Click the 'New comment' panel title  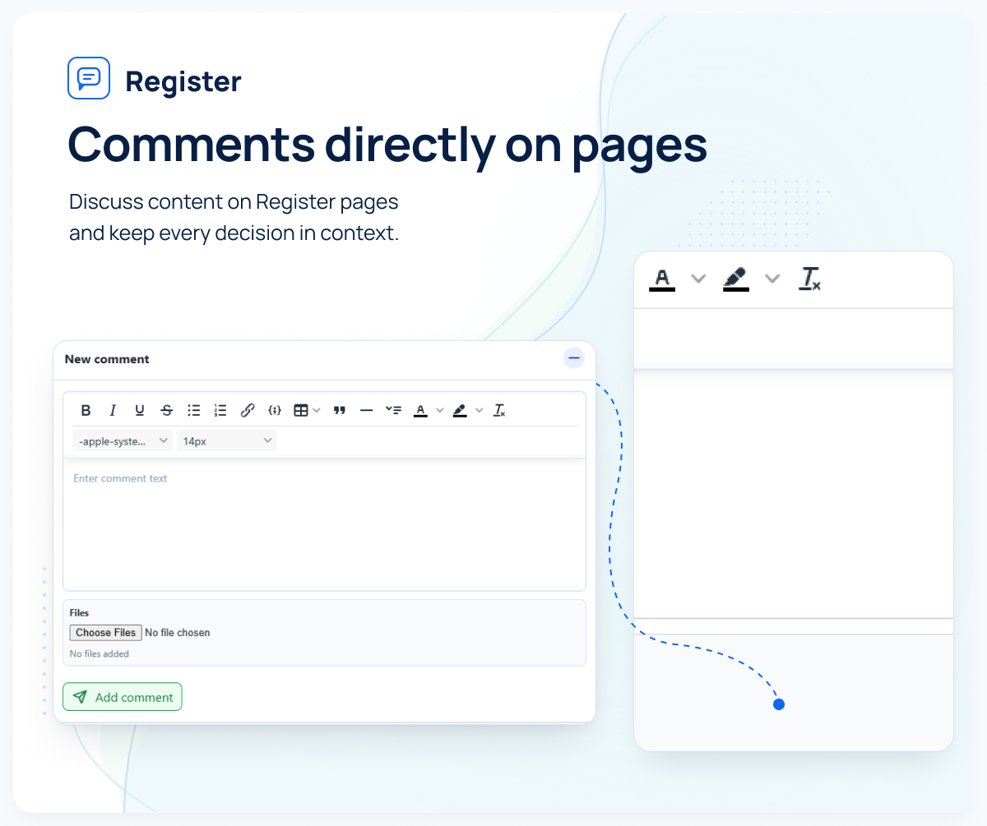[107, 359]
